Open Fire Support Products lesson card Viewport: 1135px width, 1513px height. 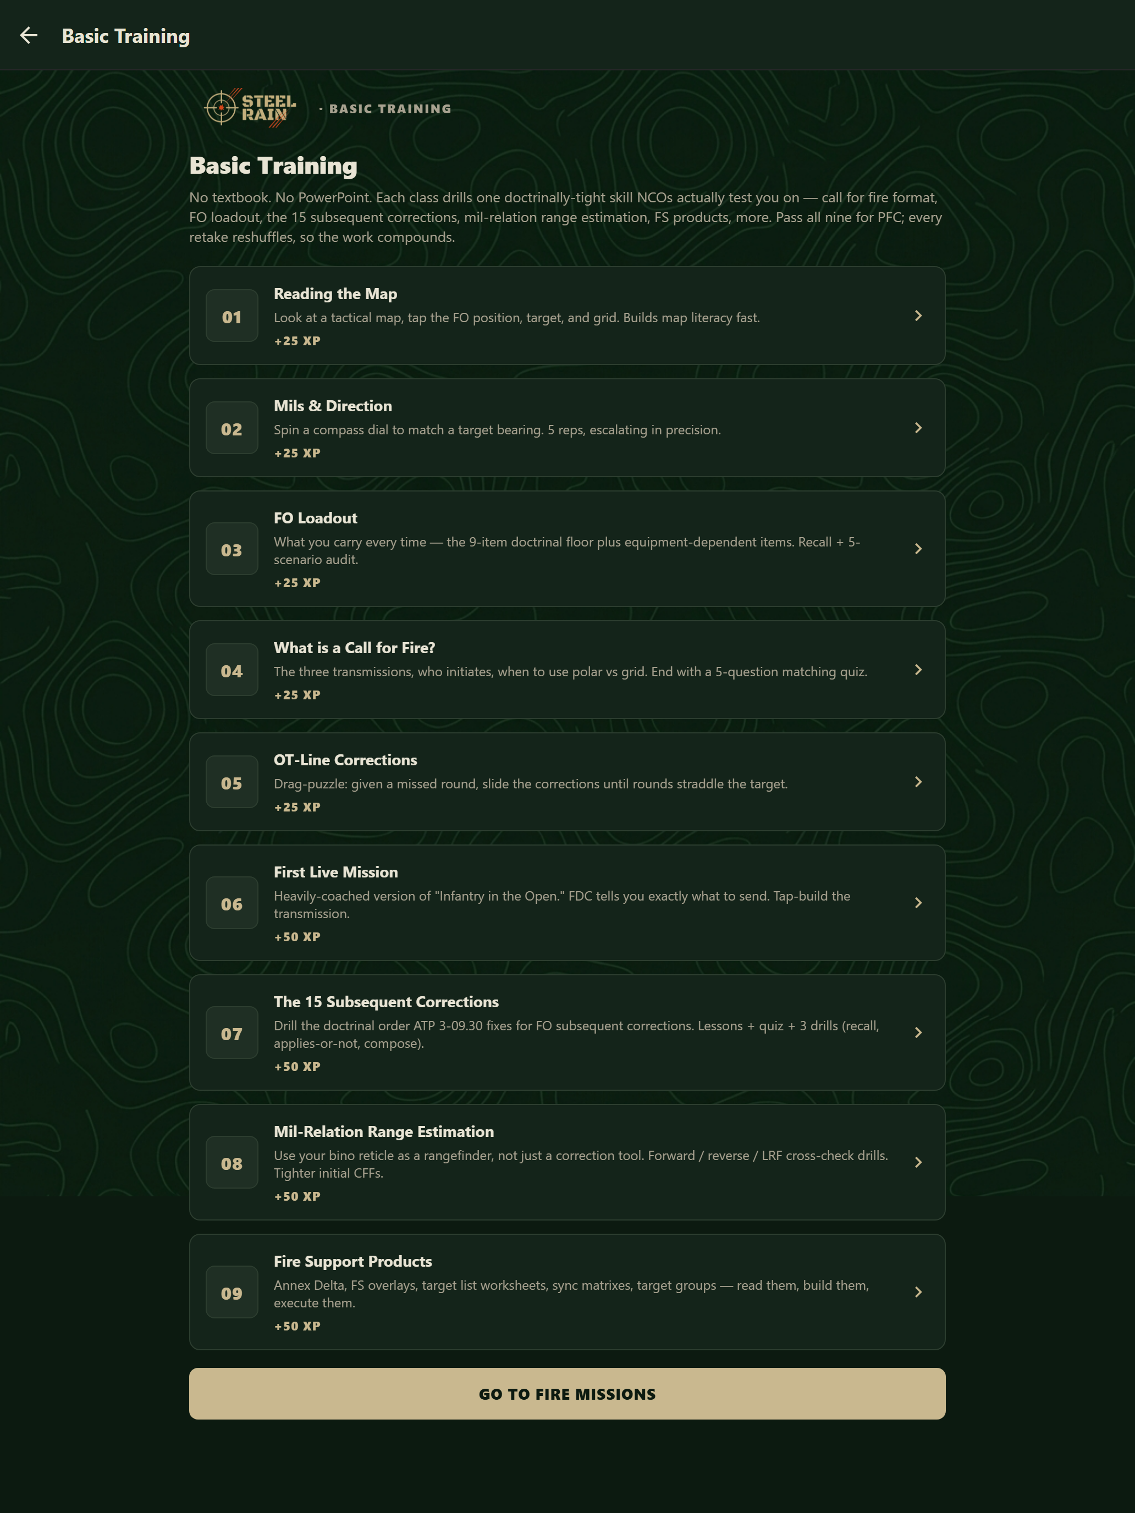pos(567,1292)
